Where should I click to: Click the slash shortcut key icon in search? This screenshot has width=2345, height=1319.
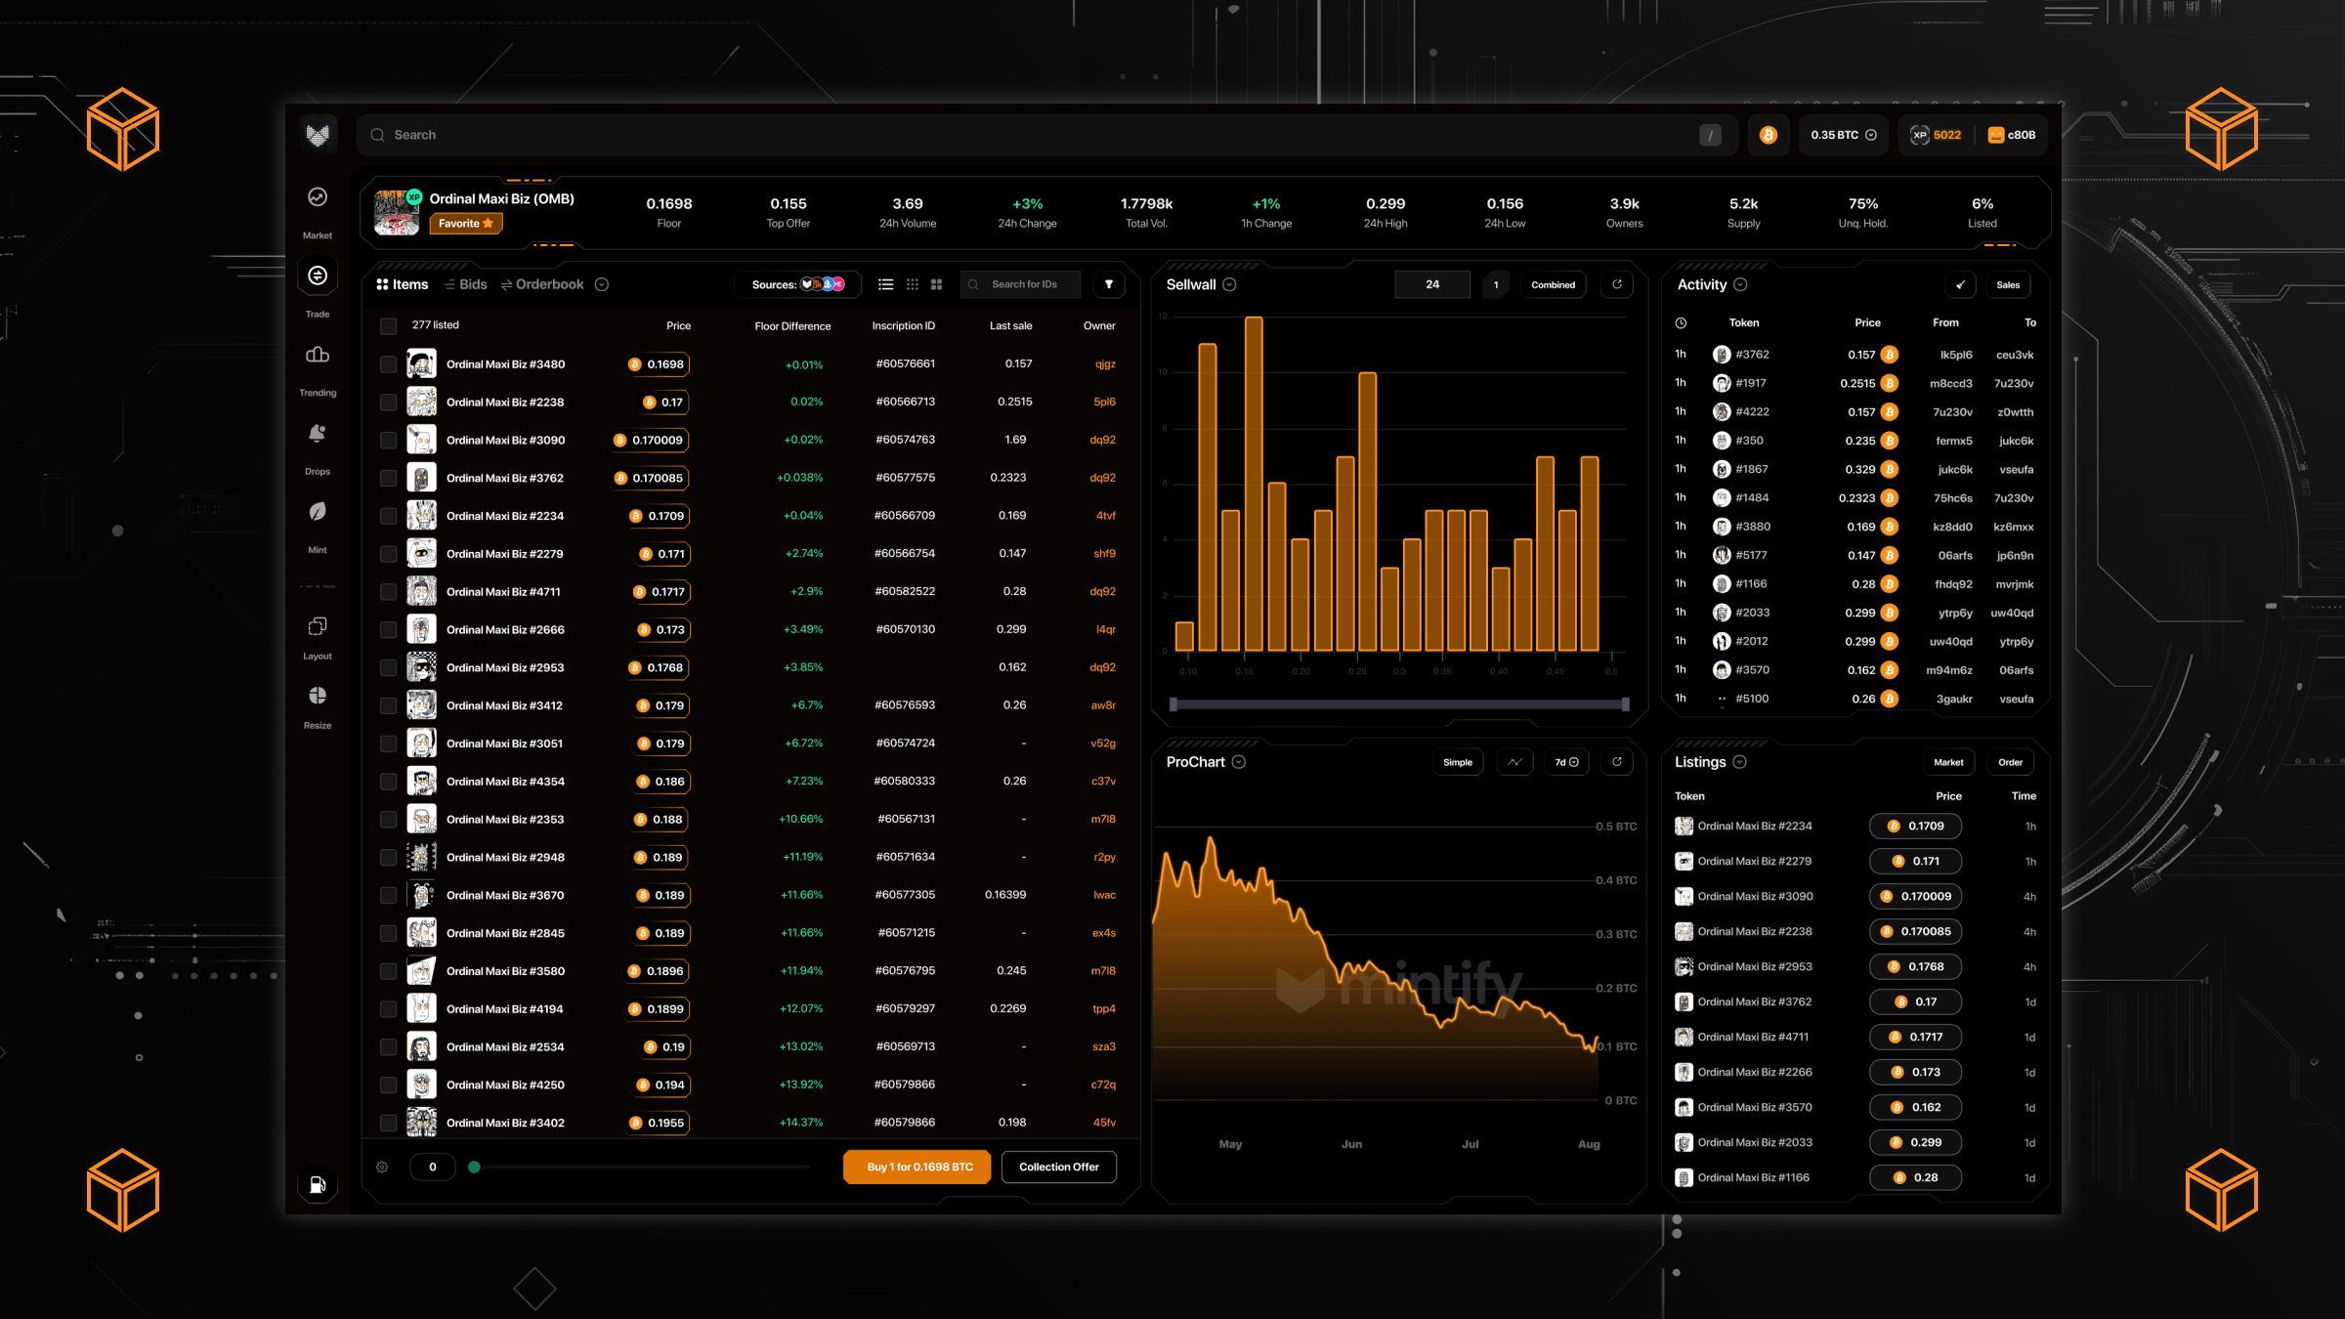1710,135
